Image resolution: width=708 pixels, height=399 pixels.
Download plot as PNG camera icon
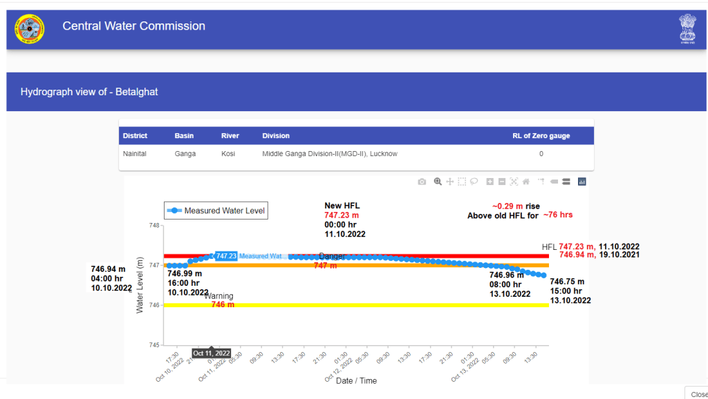[x=422, y=182]
